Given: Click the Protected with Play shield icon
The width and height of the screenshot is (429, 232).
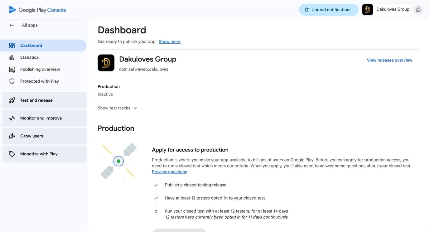Looking at the screenshot, I should coord(12,81).
